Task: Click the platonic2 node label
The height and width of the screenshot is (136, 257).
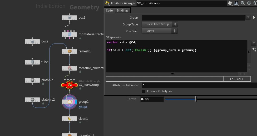Action: pyautogui.click(x=48, y=100)
